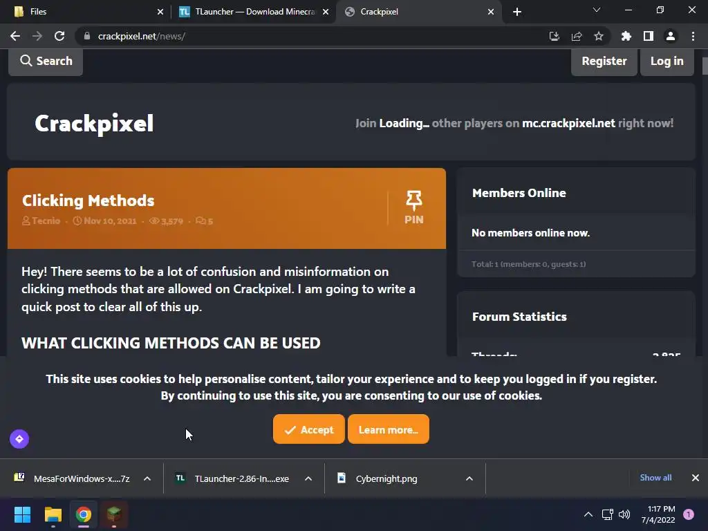The image size is (708, 531).
Task: Open the Crackpixel site logo
Action: (94, 123)
